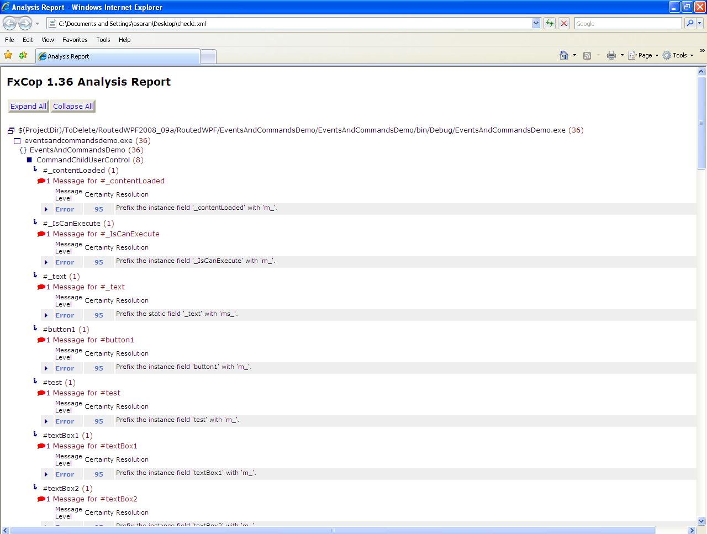The image size is (707, 534).
Task: Click the Forward navigation arrow
Action: point(25,23)
